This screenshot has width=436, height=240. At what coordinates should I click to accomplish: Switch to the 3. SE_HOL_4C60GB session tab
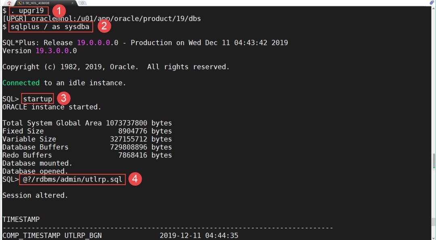pyautogui.click(x=38, y=3)
